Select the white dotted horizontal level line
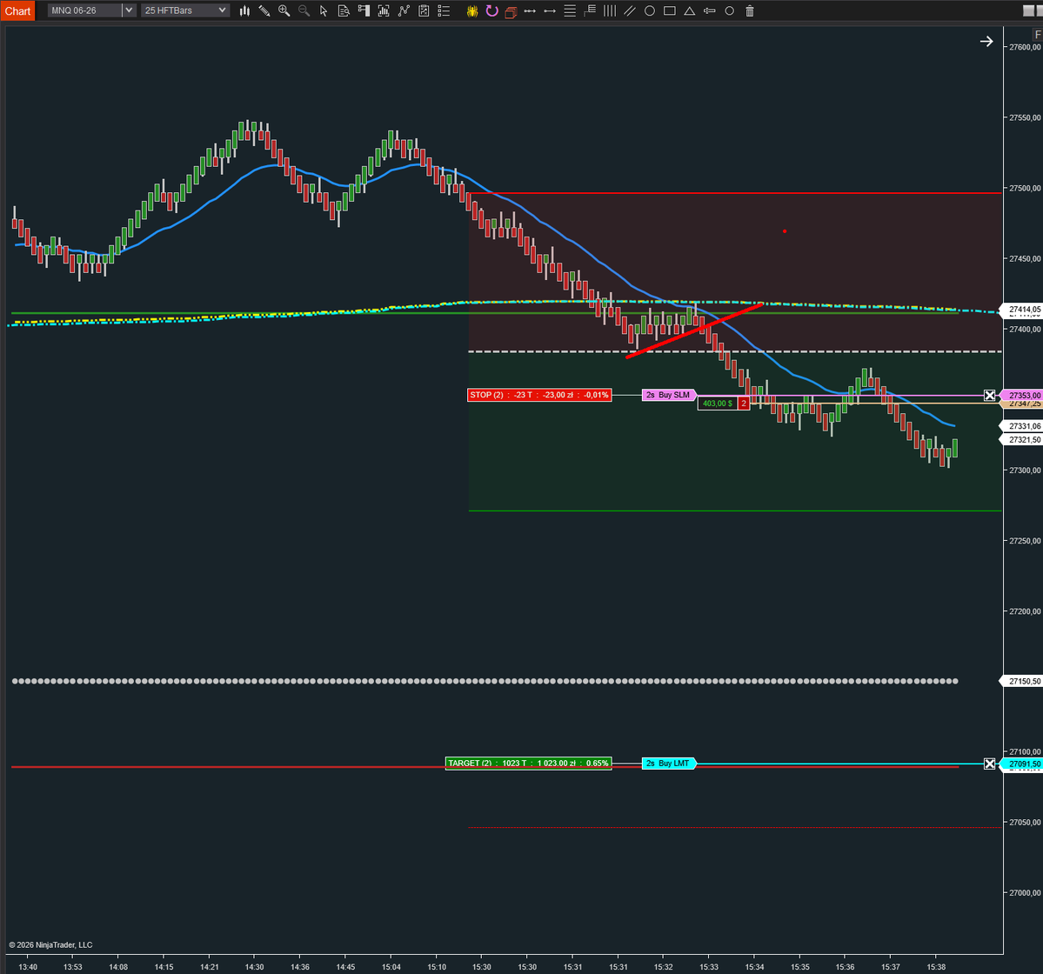 pos(485,682)
